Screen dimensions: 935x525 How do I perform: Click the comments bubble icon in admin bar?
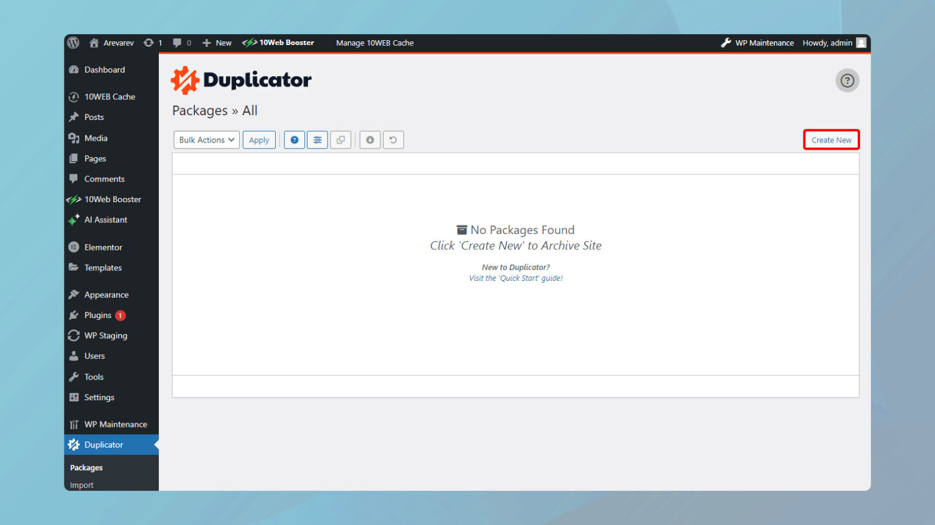175,43
